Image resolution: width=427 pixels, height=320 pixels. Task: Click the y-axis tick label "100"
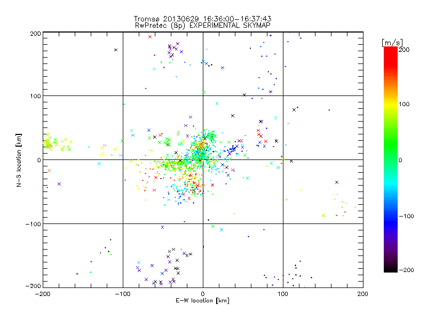click(35, 96)
